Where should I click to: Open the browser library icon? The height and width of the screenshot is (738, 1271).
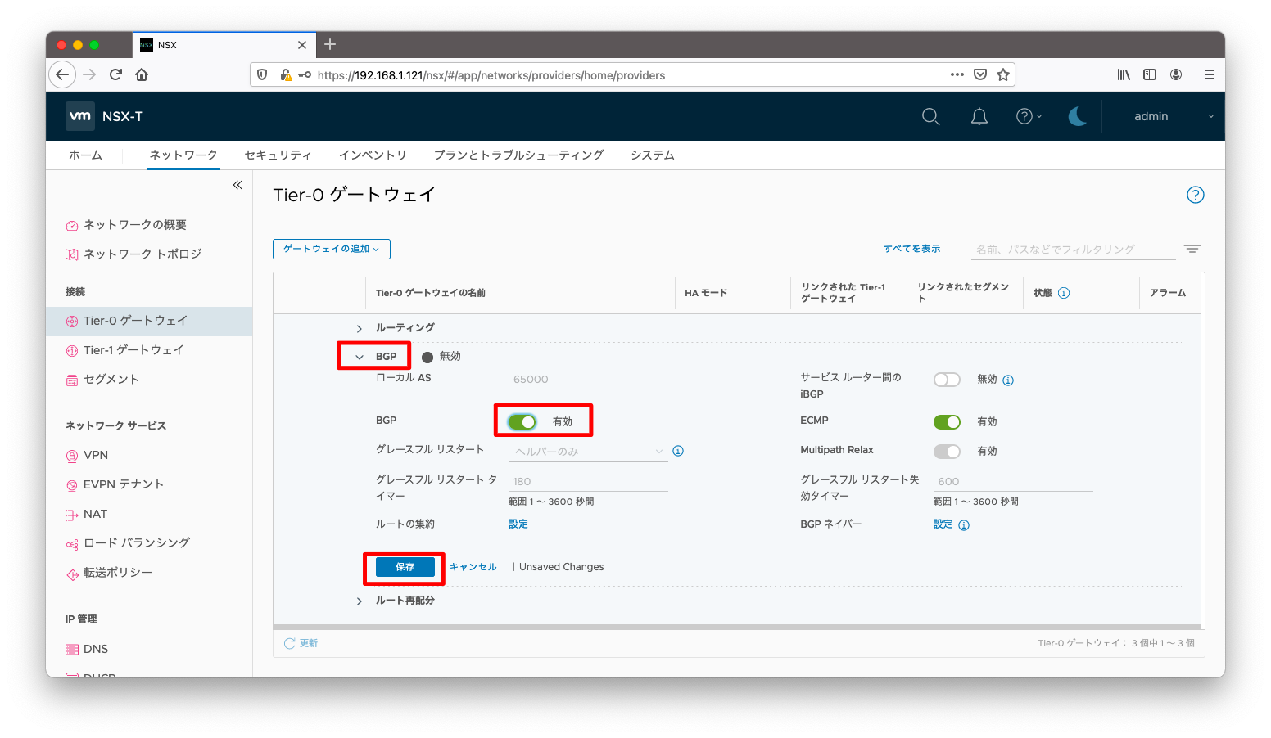click(x=1124, y=74)
